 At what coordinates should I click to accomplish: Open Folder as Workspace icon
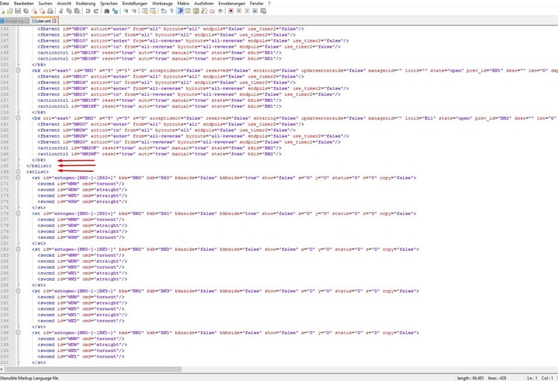click(x=212, y=11)
